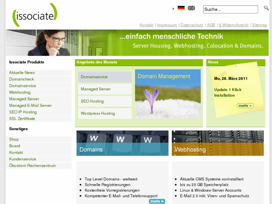The image size is (272, 204).
Task: Click the 'Sonstiges' sidebar heading
Action: (x=18, y=129)
